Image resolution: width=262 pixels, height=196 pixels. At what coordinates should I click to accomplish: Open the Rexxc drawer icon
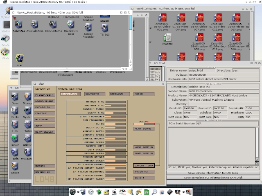[x=15, y=166]
